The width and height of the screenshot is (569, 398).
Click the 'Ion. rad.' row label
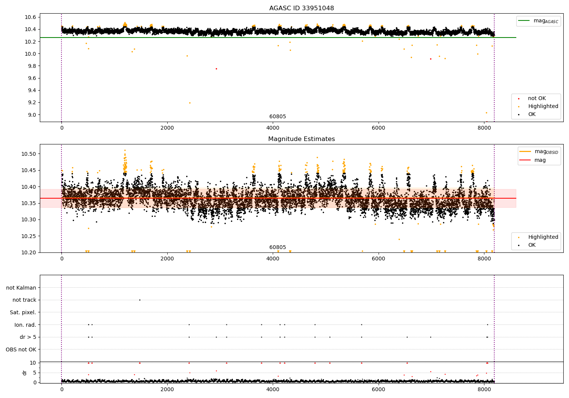25,325
